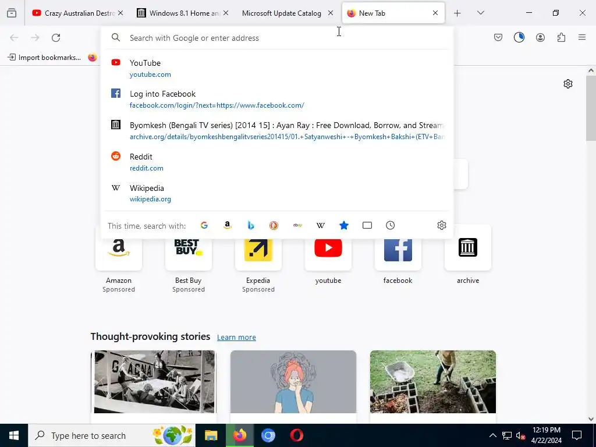Viewport: 596px width, 447px height.
Task: Open Chromium from the taskbar
Action: [x=268, y=435]
